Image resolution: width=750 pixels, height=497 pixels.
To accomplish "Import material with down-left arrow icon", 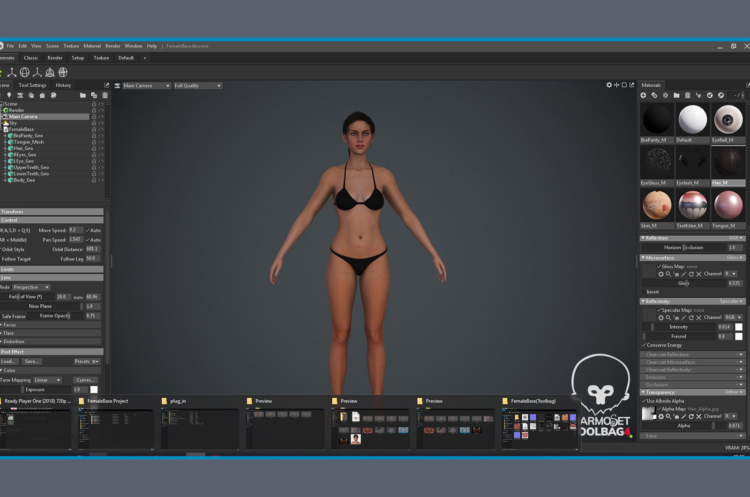I will click(710, 95).
